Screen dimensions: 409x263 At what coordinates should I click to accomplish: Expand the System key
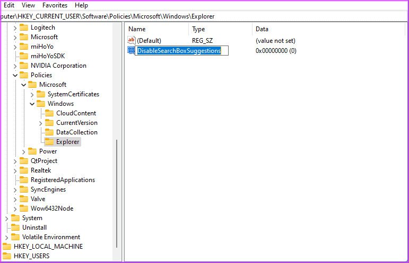pyautogui.click(x=6, y=219)
